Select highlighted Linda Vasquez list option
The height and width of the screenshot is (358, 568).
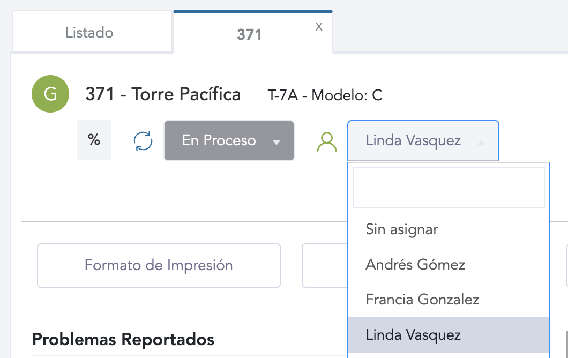point(413,335)
